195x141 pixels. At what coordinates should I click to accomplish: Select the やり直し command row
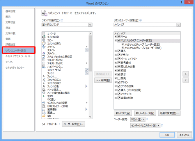(65, 100)
